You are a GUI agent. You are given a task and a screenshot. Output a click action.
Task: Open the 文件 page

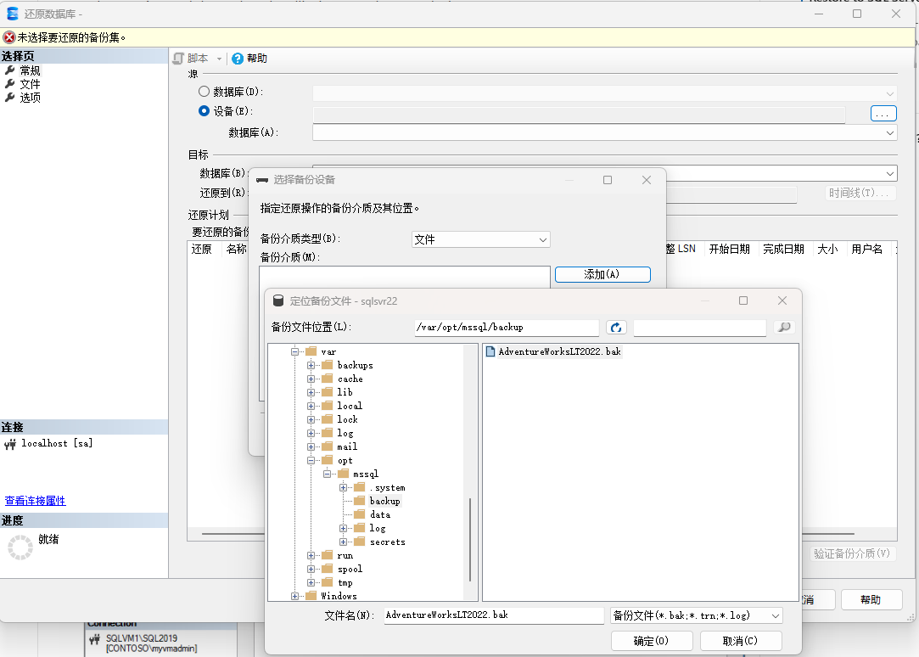(30, 84)
